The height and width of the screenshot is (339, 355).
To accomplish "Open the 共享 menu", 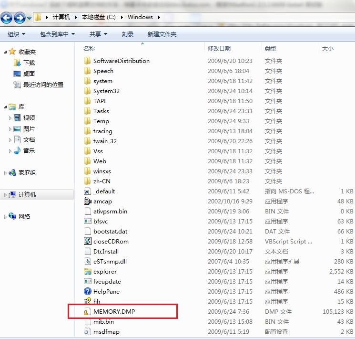I will point(98,34).
